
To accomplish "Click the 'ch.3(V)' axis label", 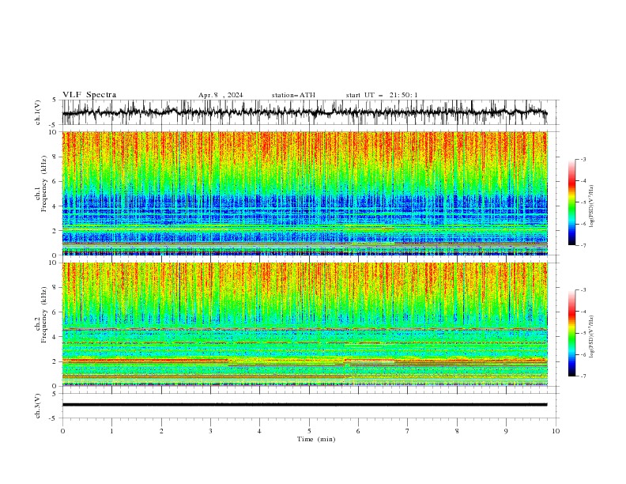I will coord(38,406).
